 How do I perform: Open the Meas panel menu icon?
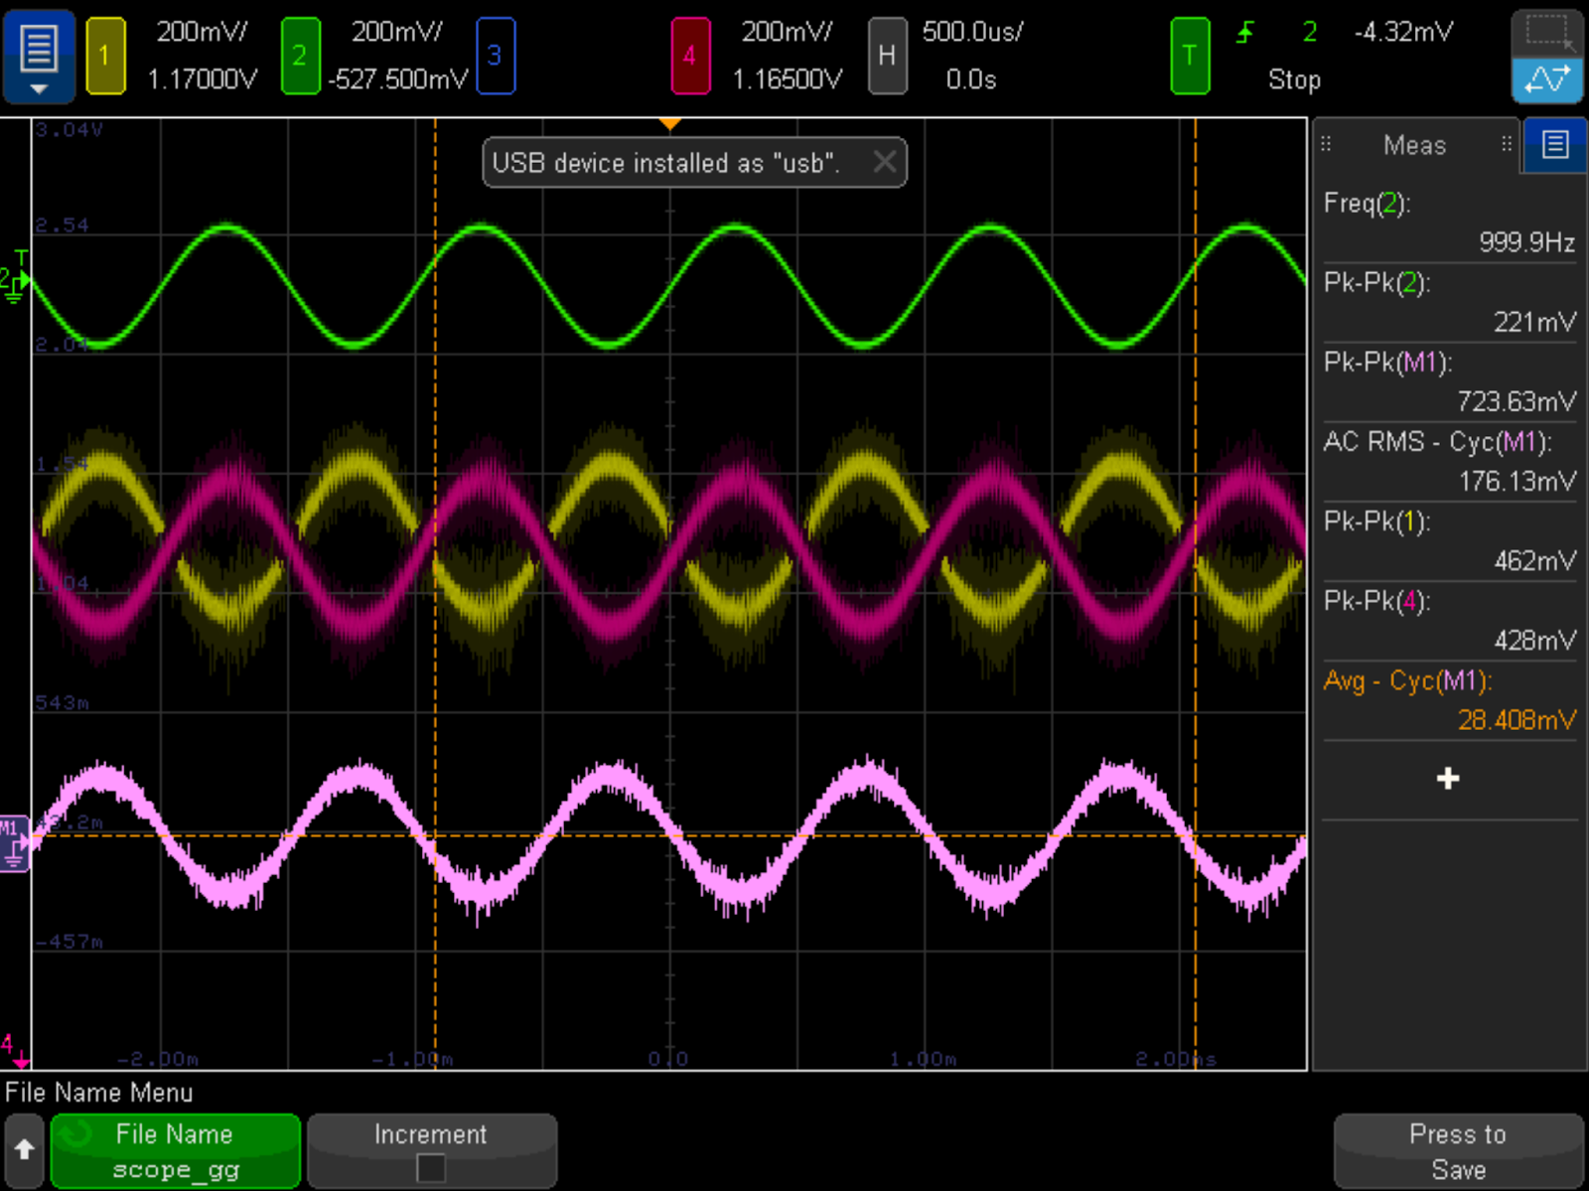tap(1552, 144)
